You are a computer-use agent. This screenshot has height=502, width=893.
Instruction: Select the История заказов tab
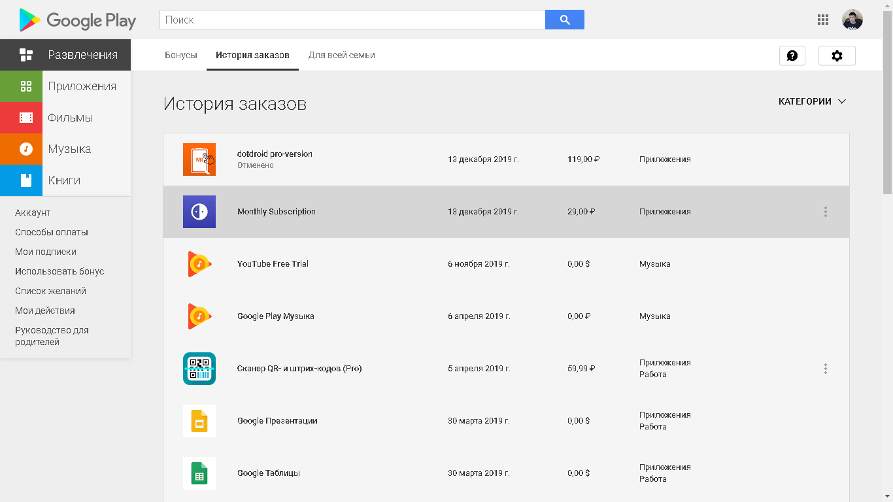(x=252, y=55)
